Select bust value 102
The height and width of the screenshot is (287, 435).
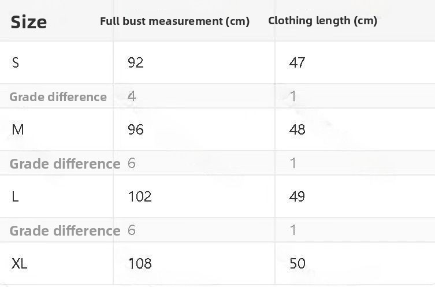(x=139, y=196)
